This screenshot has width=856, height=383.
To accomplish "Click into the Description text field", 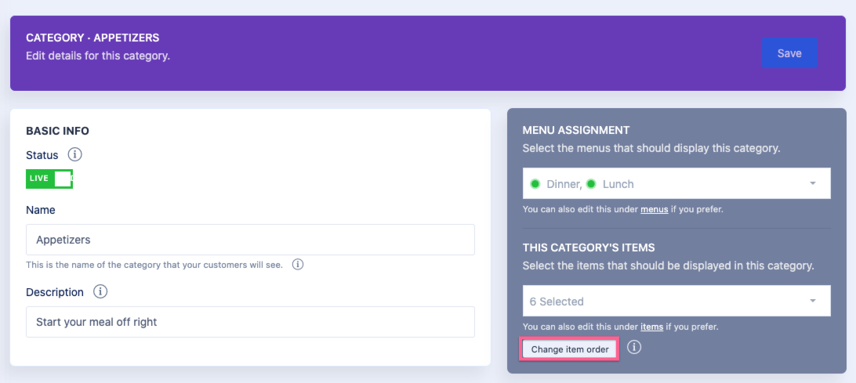I will tap(250, 322).
